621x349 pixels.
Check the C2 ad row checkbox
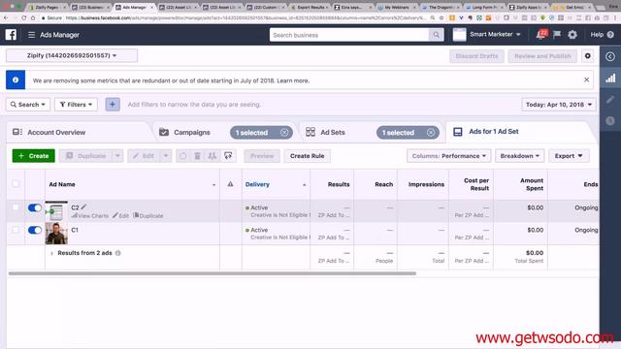pos(16,207)
